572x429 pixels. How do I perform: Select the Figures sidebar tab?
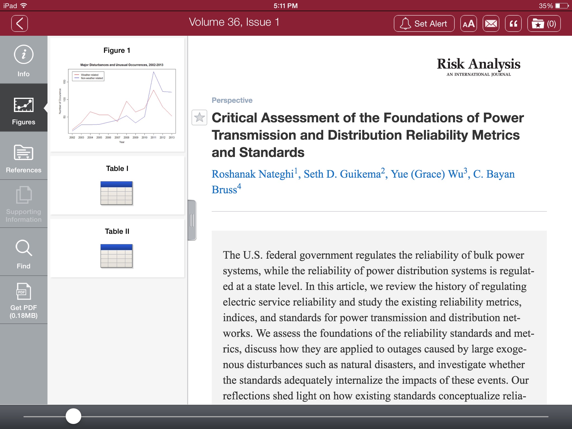[23, 111]
